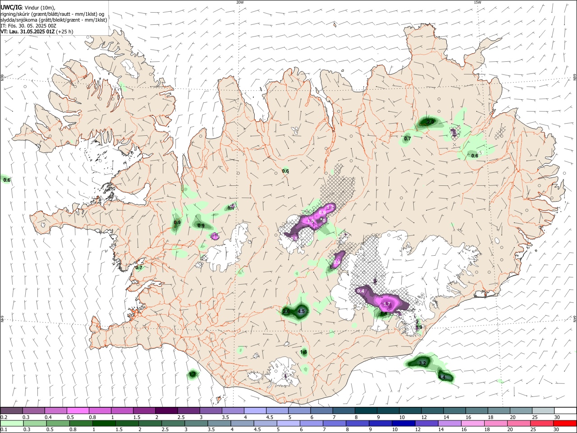577x433 pixels.
Task: Click the white "1.7" value on the pink snow area
Action: [386, 304]
